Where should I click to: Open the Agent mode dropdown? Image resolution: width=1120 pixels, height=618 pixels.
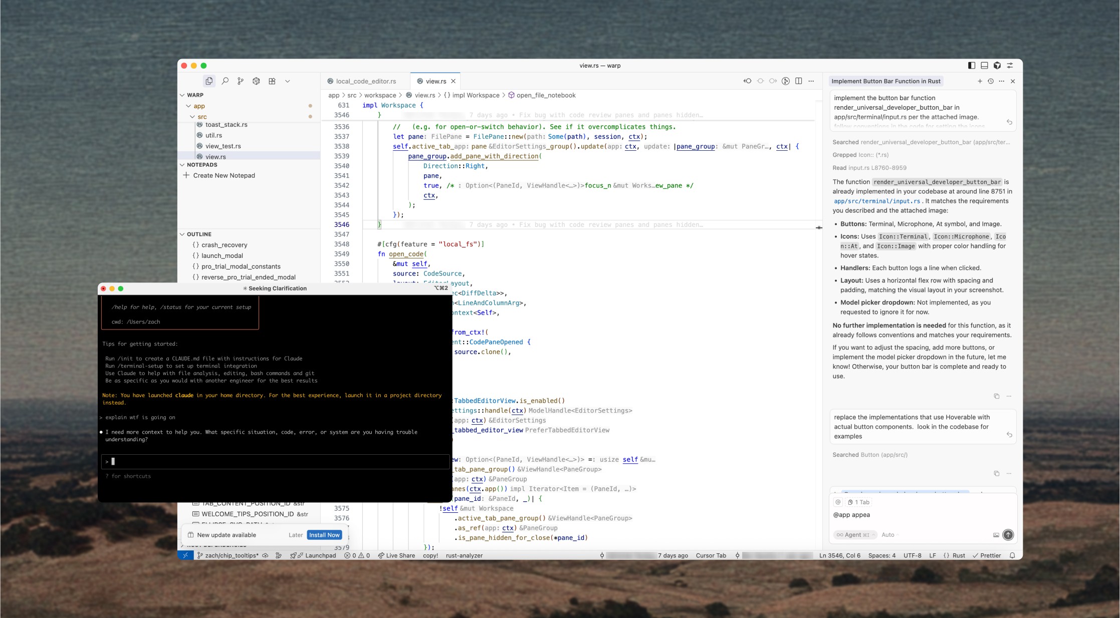855,535
